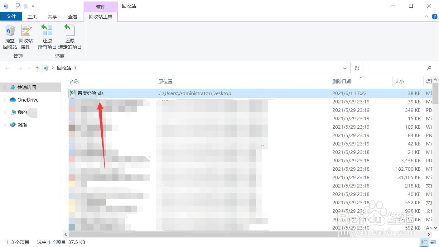The image size is (439, 247).
Task: Expand the 快速访问 tree node
Action: pyautogui.click(x=5, y=88)
